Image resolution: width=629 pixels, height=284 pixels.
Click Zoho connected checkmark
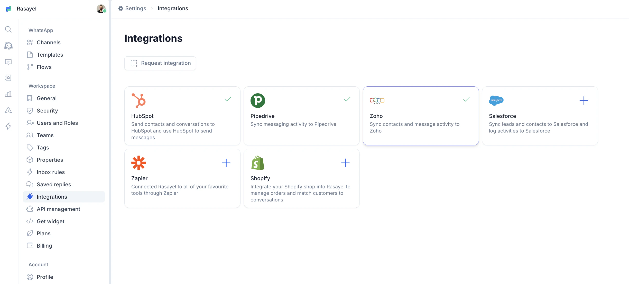coord(467,99)
